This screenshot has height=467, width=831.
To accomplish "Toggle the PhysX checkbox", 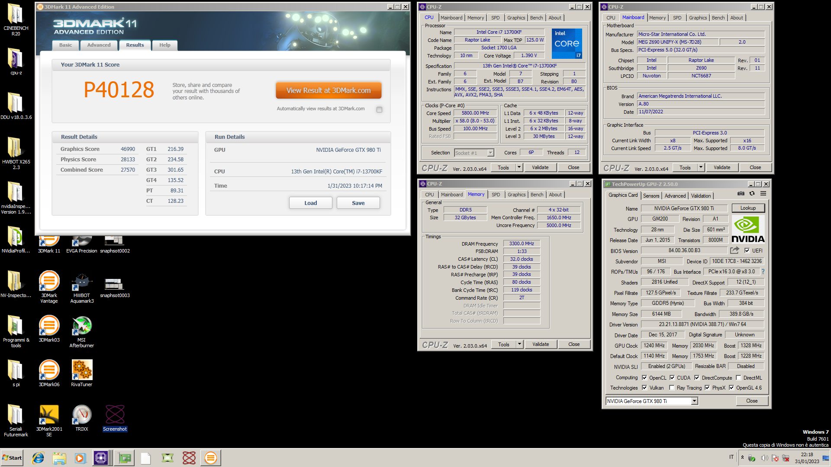I will point(707,387).
